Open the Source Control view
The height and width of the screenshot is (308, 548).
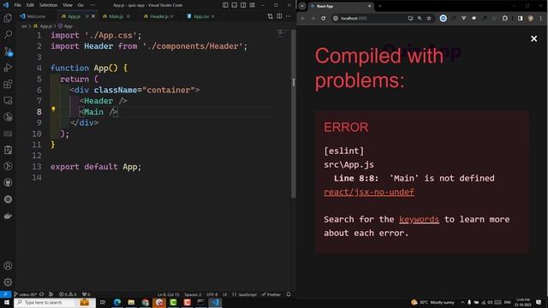(8, 51)
